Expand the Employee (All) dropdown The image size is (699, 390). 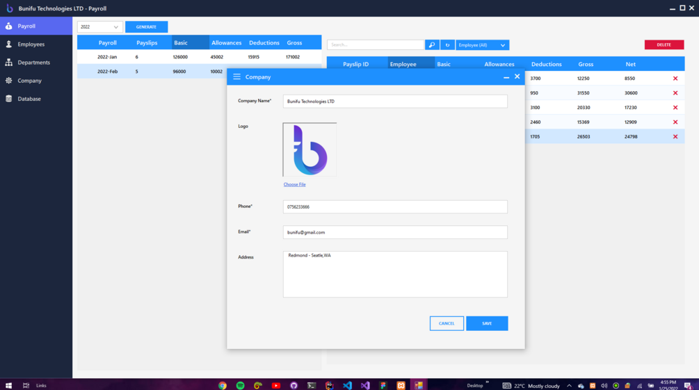tap(483, 44)
